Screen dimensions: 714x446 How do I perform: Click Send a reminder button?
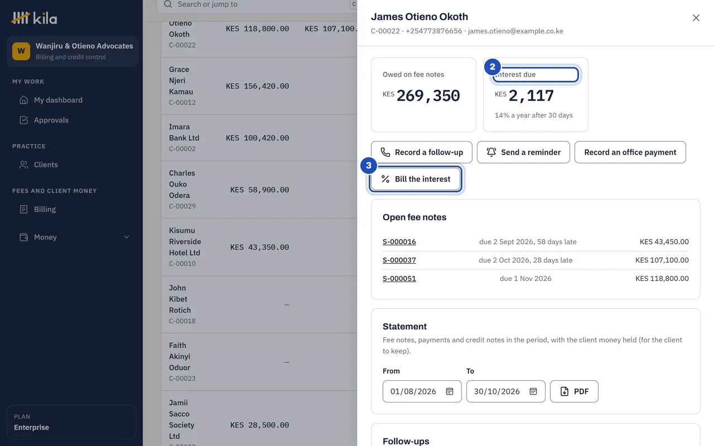pyautogui.click(x=523, y=152)
